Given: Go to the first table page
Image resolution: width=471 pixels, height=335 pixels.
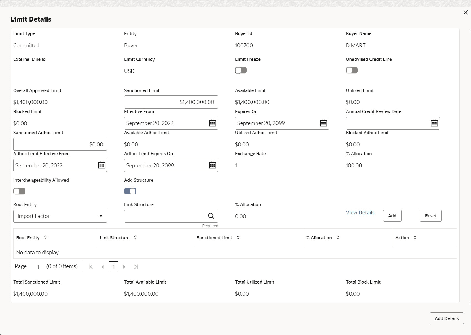Looking at the screenshot, I should (x=90, y=267).
